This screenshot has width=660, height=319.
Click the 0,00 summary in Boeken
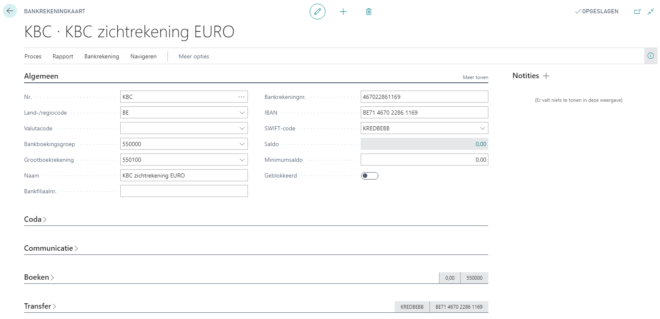pos(450,278)
